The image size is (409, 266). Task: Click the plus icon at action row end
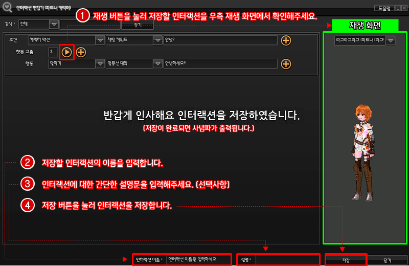[286, 64]
